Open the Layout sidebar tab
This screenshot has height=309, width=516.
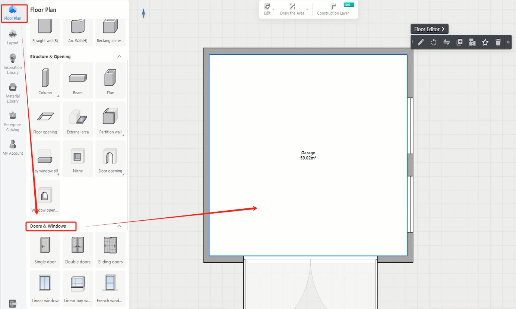(13, 38)
